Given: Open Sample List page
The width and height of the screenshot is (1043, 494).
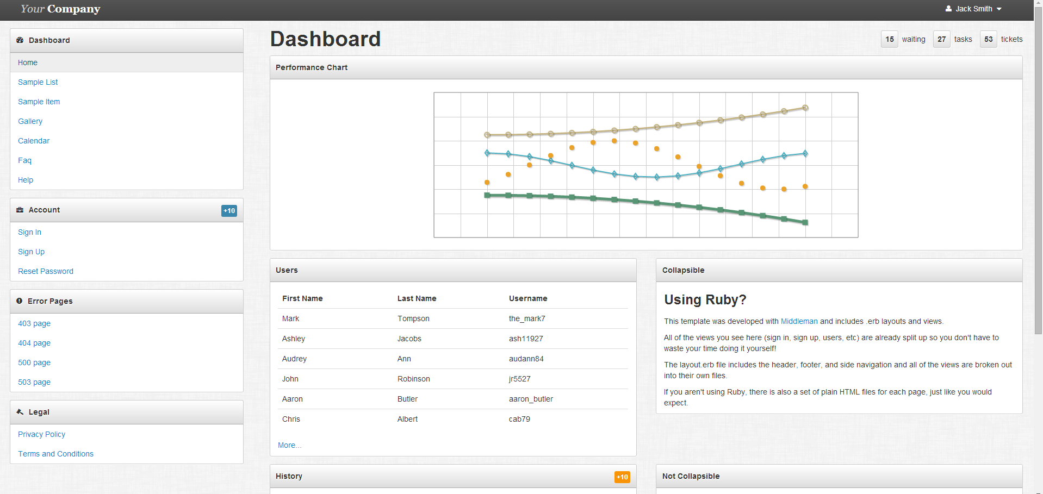Looking at the screenshot, I should point(38,82).
